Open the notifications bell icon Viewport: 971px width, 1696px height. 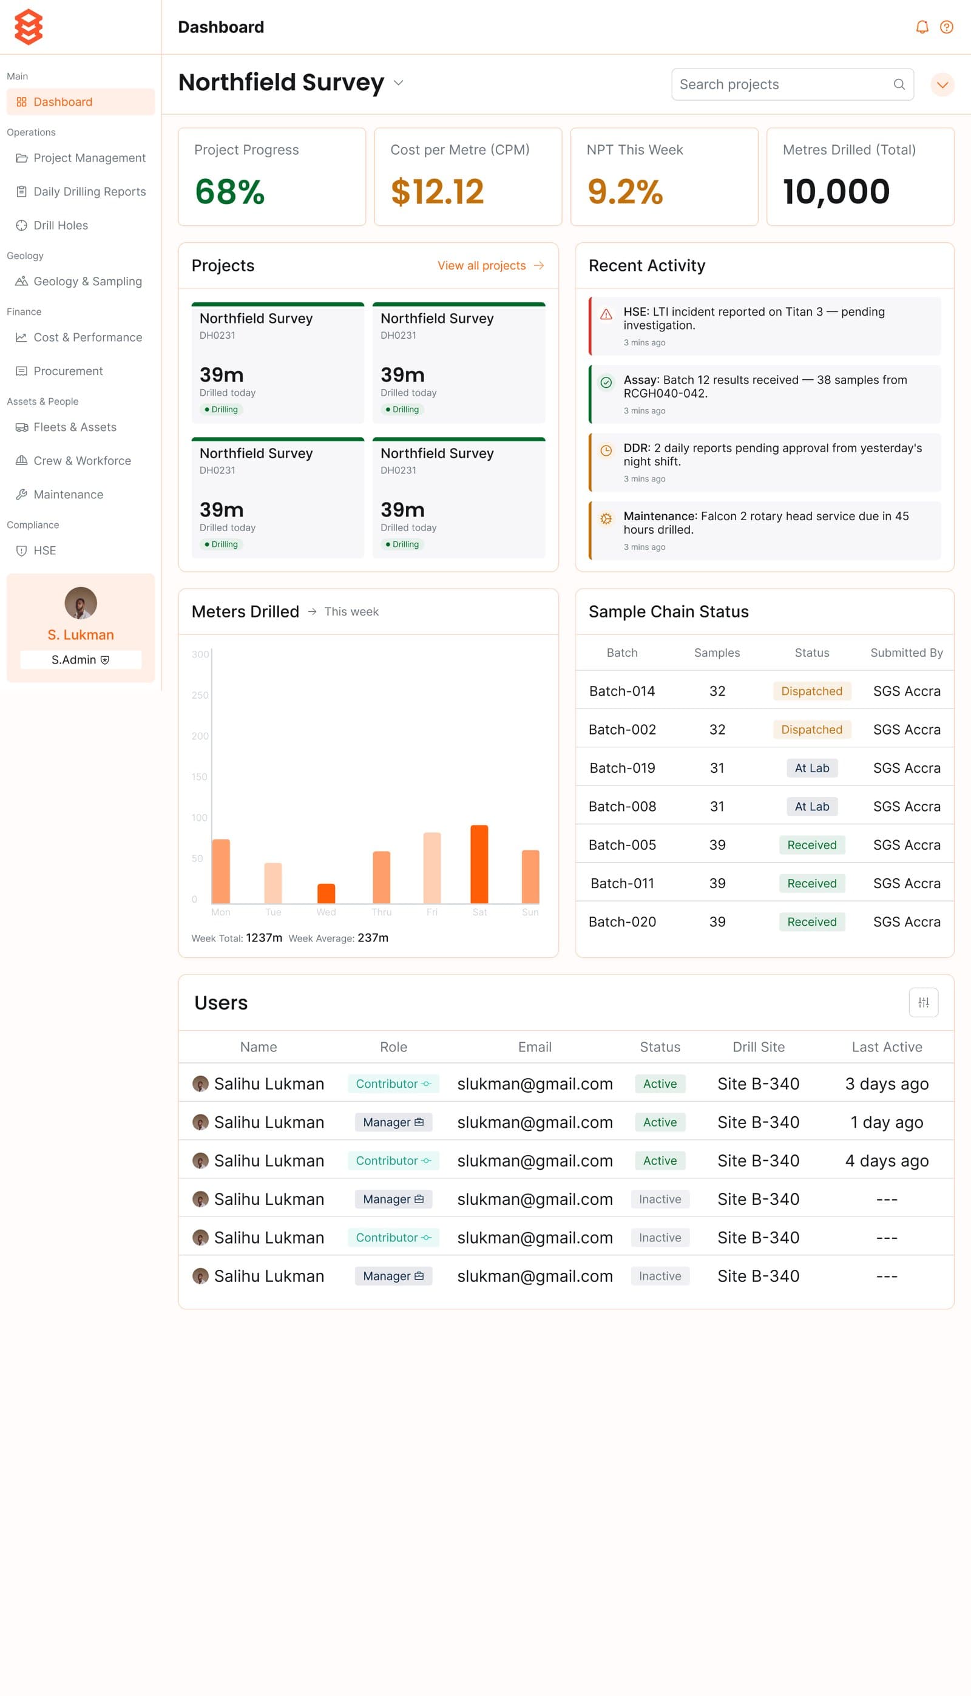click(x=922, y=27)
